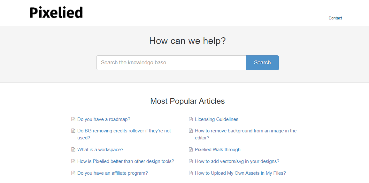The width and height of the screenshot is (369, 183).
Task: Open the Contact menu item
Action: (x=335, y=18)
